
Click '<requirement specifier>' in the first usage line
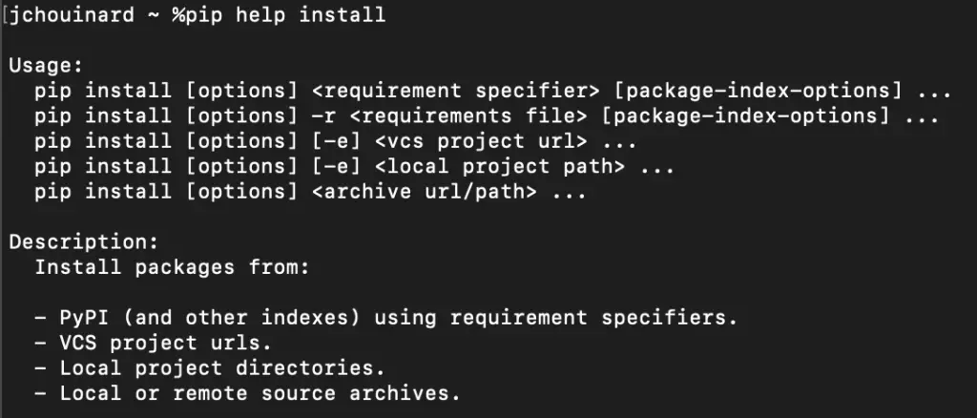tap(455, 91)
